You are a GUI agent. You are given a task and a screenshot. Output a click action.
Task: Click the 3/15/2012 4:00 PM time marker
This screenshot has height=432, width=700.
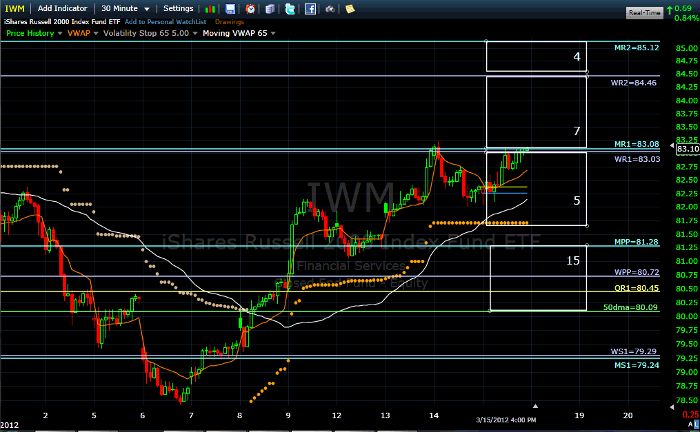[x=506, y=420]
